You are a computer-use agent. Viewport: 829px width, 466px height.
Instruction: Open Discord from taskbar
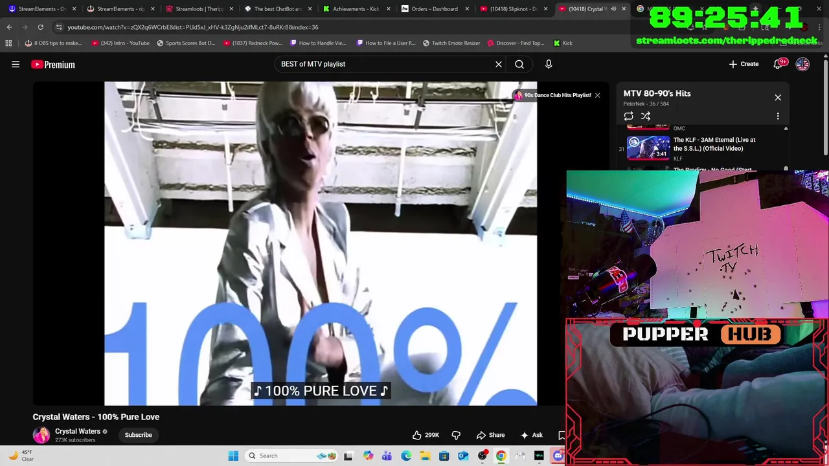(558, 456)
